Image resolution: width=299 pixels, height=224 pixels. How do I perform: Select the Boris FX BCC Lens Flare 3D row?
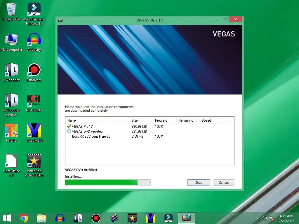pos(150,136)
